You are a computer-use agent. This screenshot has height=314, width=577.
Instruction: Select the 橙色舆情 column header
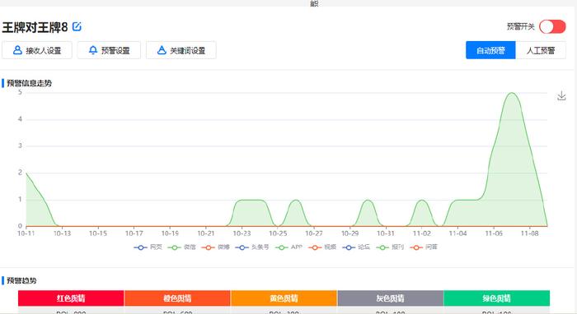177,298
